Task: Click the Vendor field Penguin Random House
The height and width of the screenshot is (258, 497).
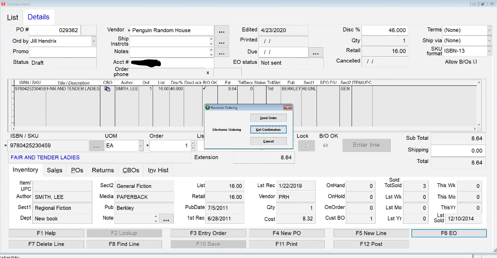Action: (172, 31)
